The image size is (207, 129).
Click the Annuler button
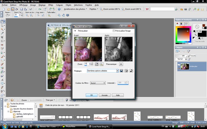point(105,95)
